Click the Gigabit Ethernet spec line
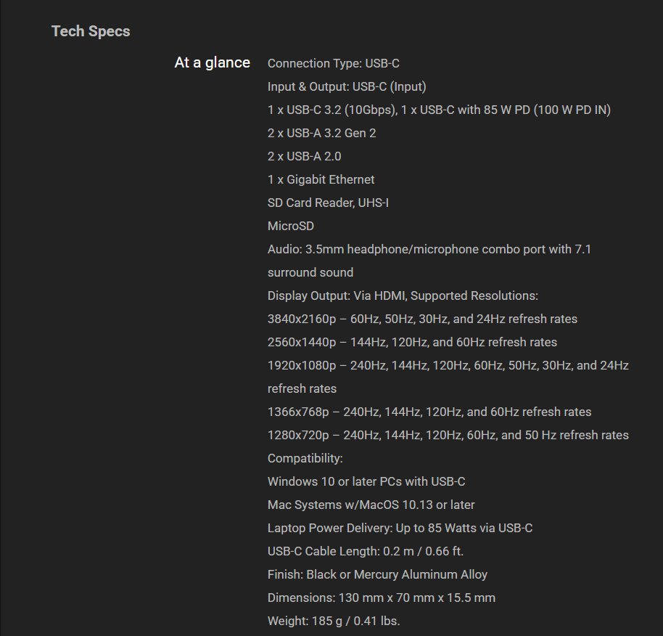This screenshot has width=663, height=636. point(321,180)
